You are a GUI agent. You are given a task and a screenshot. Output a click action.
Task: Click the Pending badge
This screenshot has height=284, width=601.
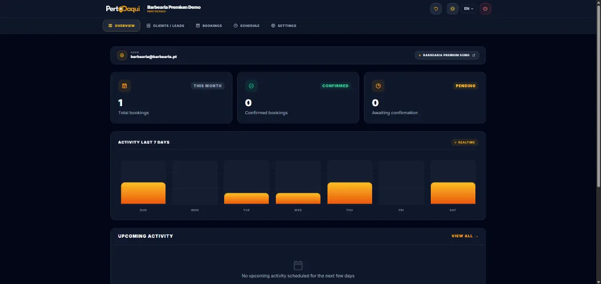pyautogui.click(x=465, y=86)
